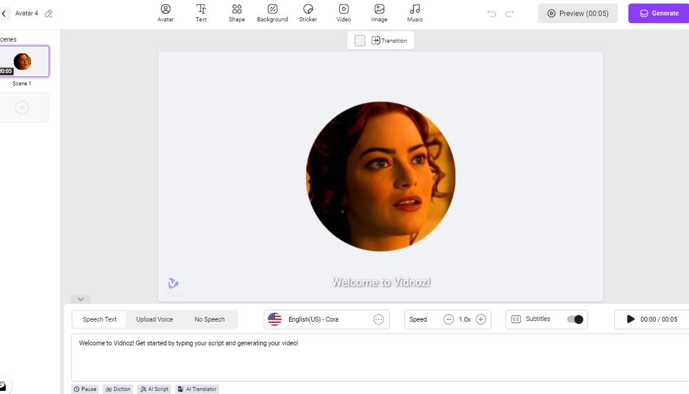Collapse the speech panel with chevron

80,299
